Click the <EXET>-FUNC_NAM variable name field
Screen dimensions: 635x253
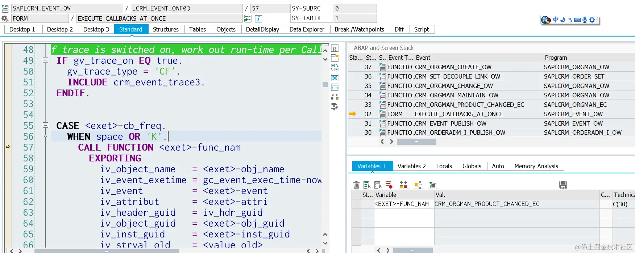point(404,204)
